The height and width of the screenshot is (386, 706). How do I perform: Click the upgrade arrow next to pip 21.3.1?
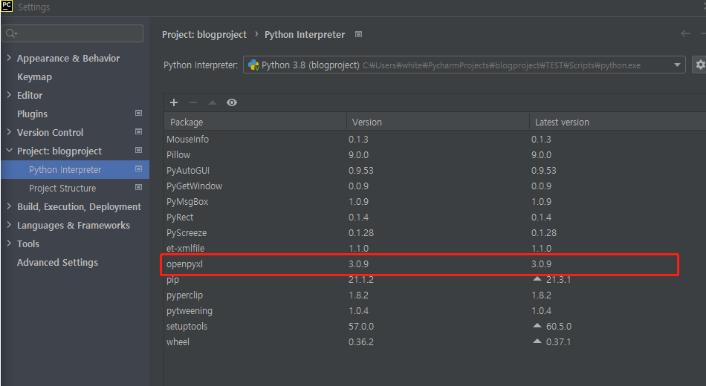coord(537,279)
